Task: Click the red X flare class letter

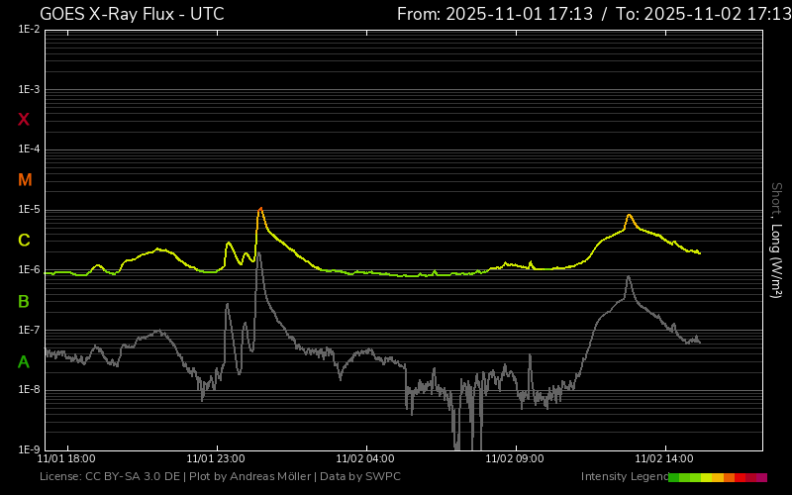Action: (23, 120)
